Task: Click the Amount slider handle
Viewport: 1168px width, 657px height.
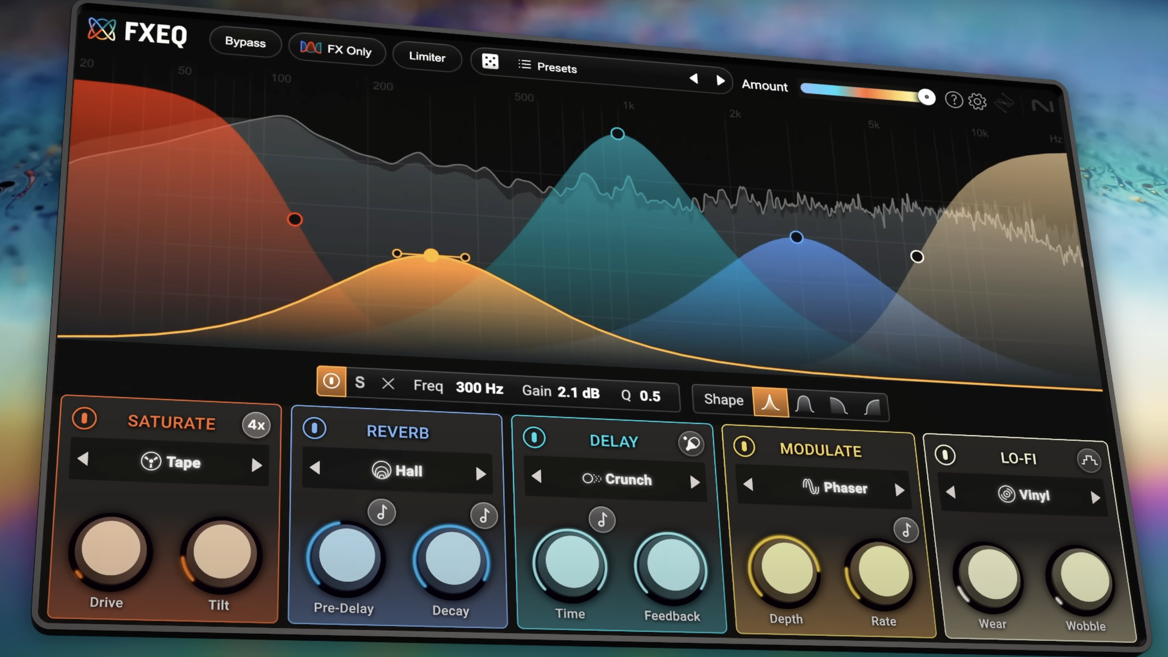Action: 926,97
